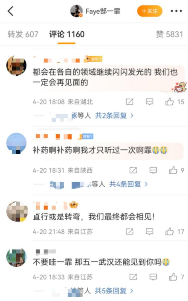188x301 pixels.
Task: Select the 评论 1160 tab
Action: (x=67, y=34)
